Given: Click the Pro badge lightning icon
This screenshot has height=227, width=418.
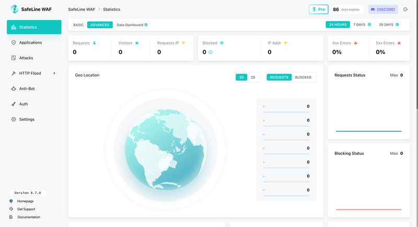Looking at the screenshot, I should point(314,9).
